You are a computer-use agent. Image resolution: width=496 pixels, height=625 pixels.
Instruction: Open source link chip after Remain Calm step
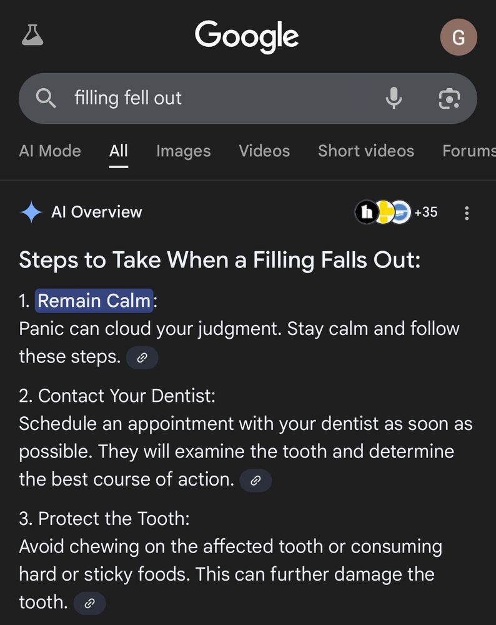coord(142,358)
